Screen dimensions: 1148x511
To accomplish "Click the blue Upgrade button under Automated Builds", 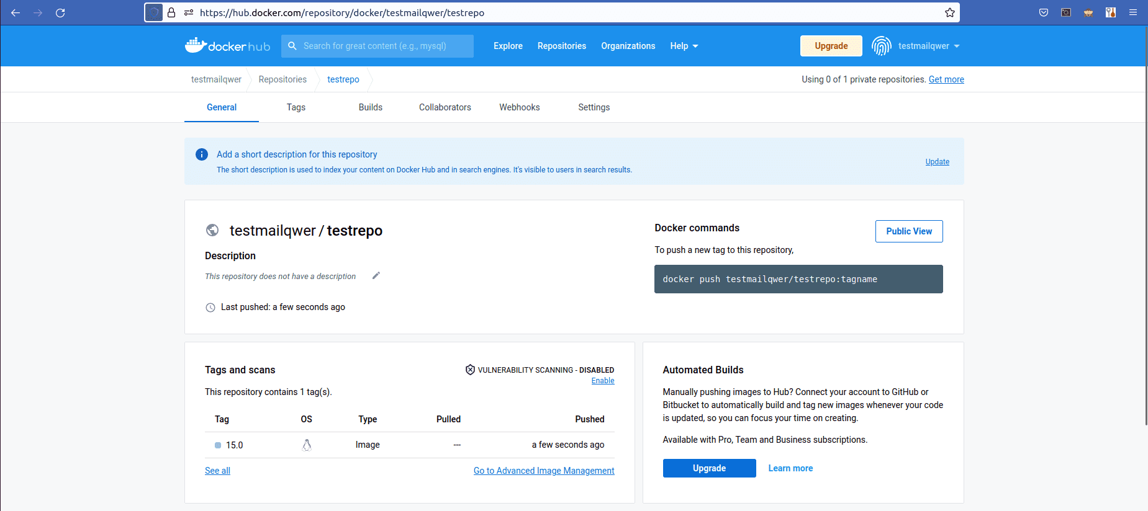I will pos(710,468).
